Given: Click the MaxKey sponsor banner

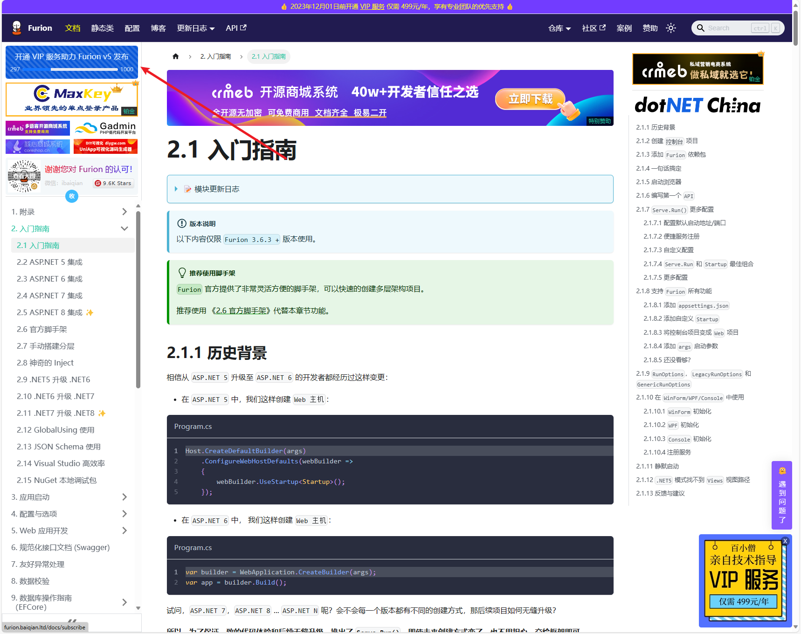Looking at the screenshot, I should click(x=72, y=99).
